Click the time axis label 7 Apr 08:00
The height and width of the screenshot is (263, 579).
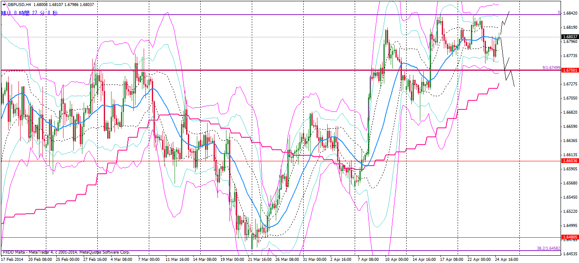tap(368, 260)
